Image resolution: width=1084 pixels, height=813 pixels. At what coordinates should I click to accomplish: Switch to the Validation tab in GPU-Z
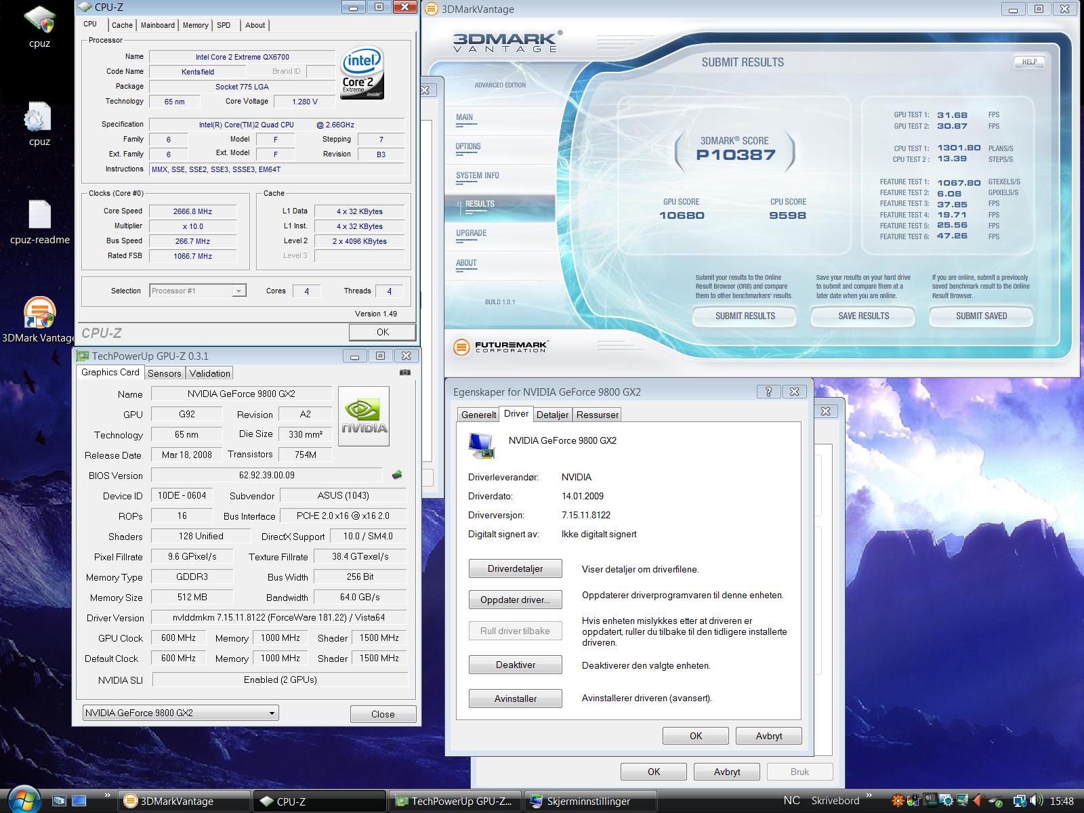pyautogui.click(x=209, y=373)
